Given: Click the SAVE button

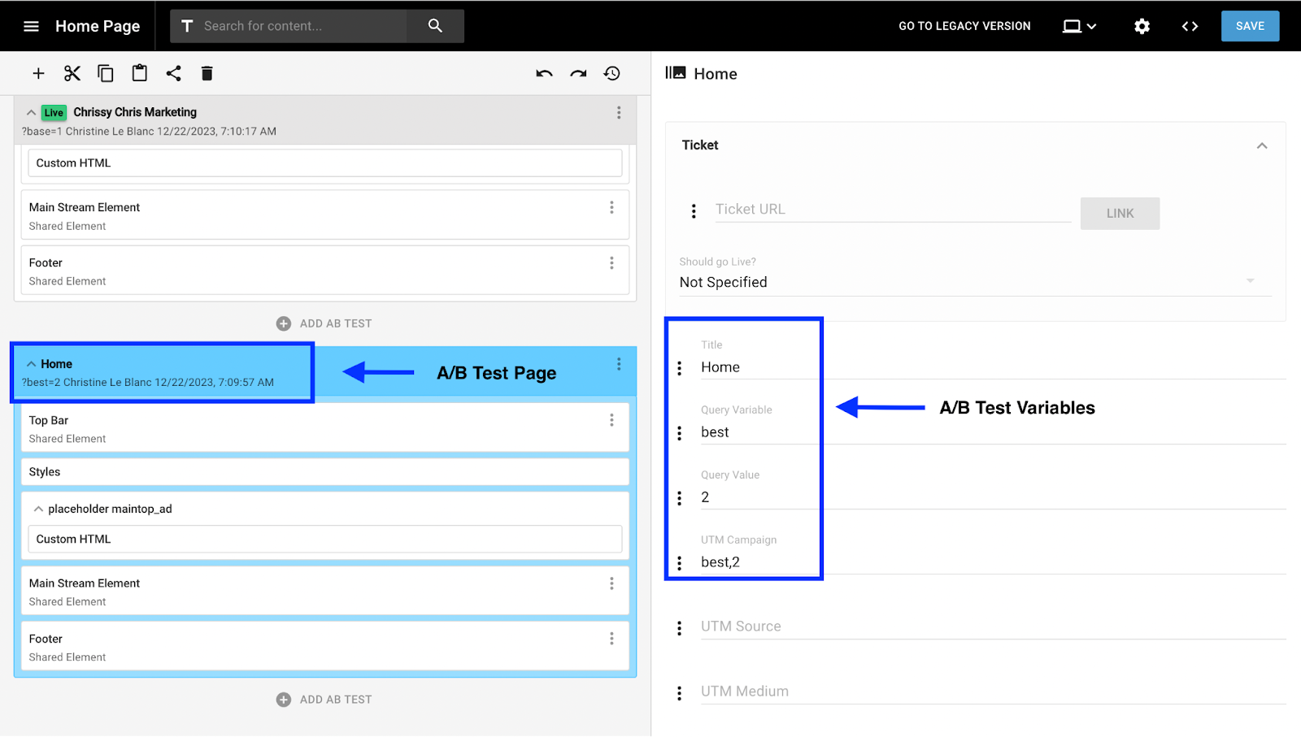Looking at the screenshot, I should coord(1249,25).
